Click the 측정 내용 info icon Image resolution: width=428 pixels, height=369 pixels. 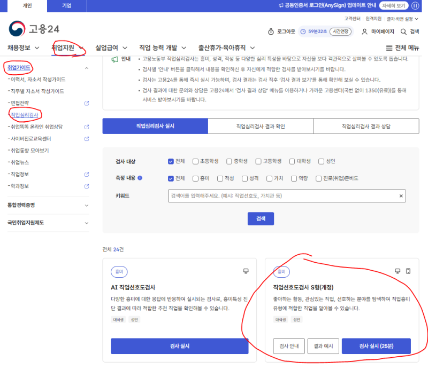click(x=140, y=178)
